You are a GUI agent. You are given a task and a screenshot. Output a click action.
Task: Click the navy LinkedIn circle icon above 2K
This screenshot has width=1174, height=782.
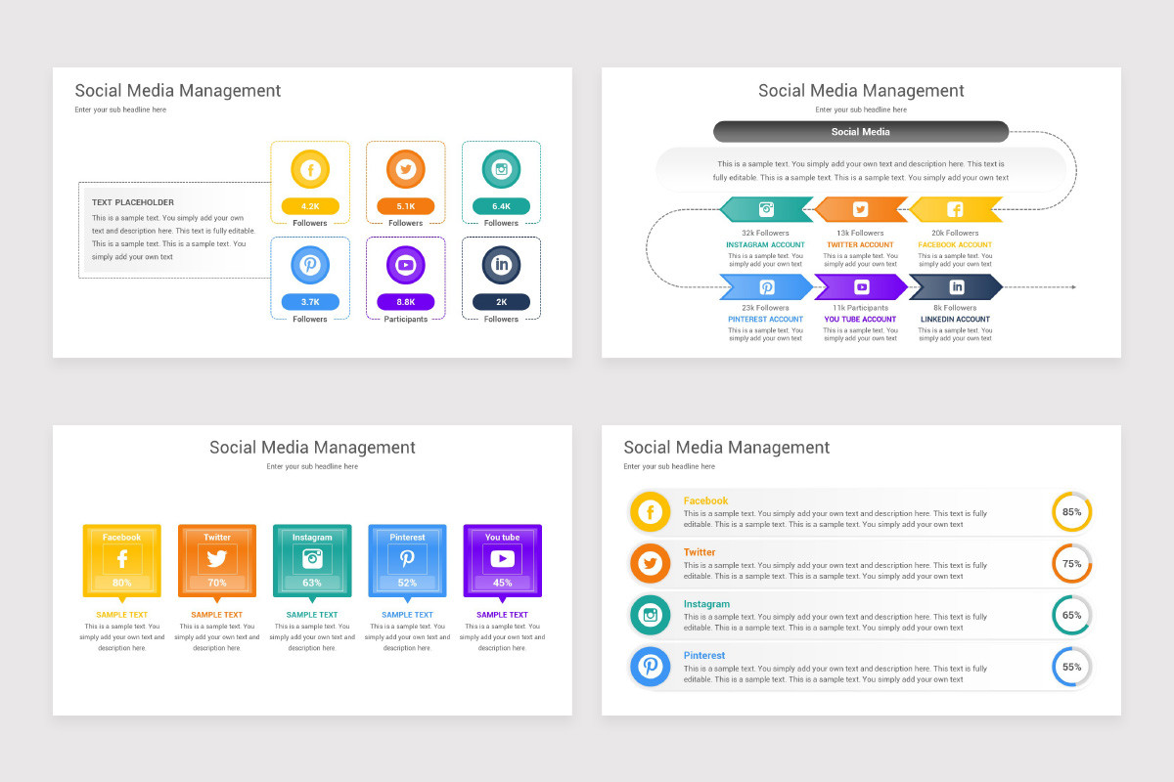tap(501, 265)
